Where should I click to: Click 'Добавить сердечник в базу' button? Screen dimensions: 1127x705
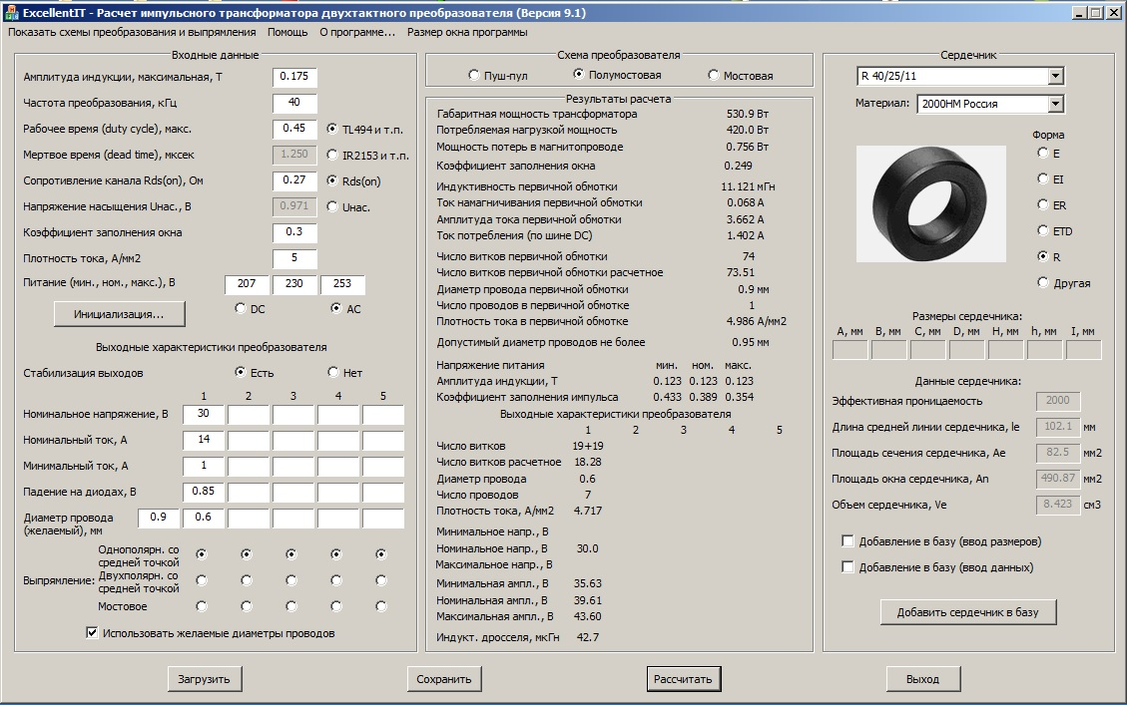[x=967, y=612]
